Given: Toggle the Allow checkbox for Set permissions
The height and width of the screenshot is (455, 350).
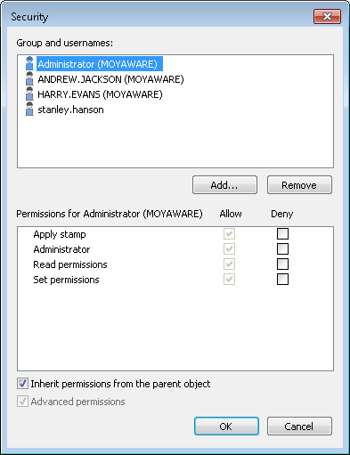Looking at the screenshot, I should point(229,279).
